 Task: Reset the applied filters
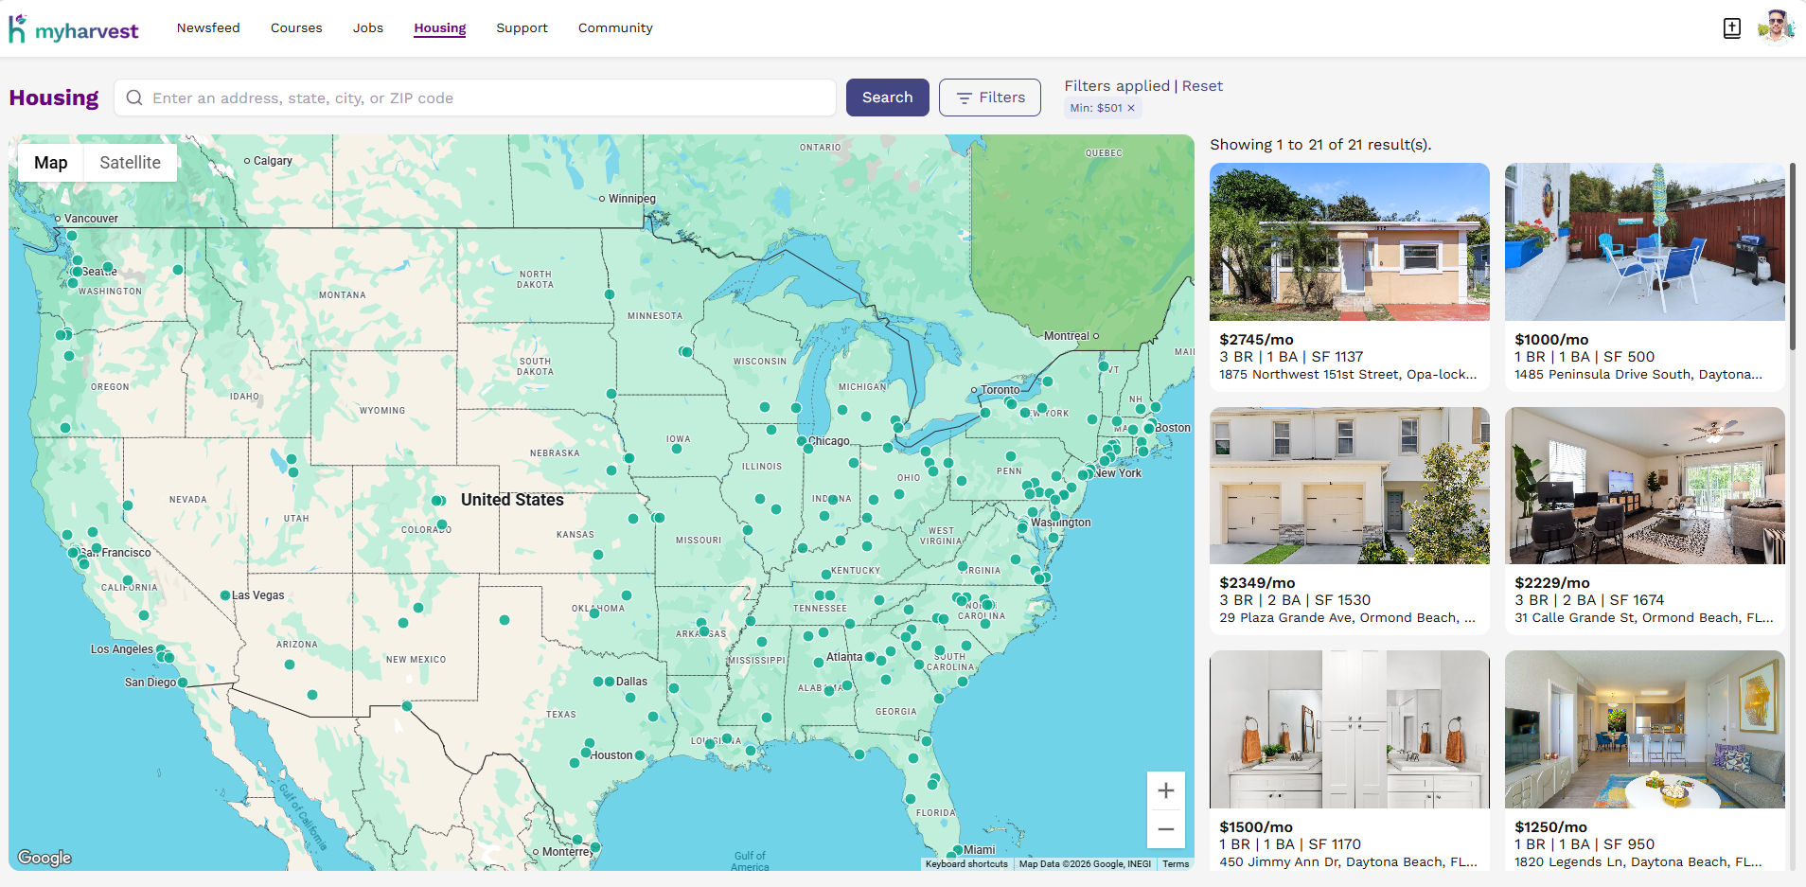click(x=1202, y=86)
